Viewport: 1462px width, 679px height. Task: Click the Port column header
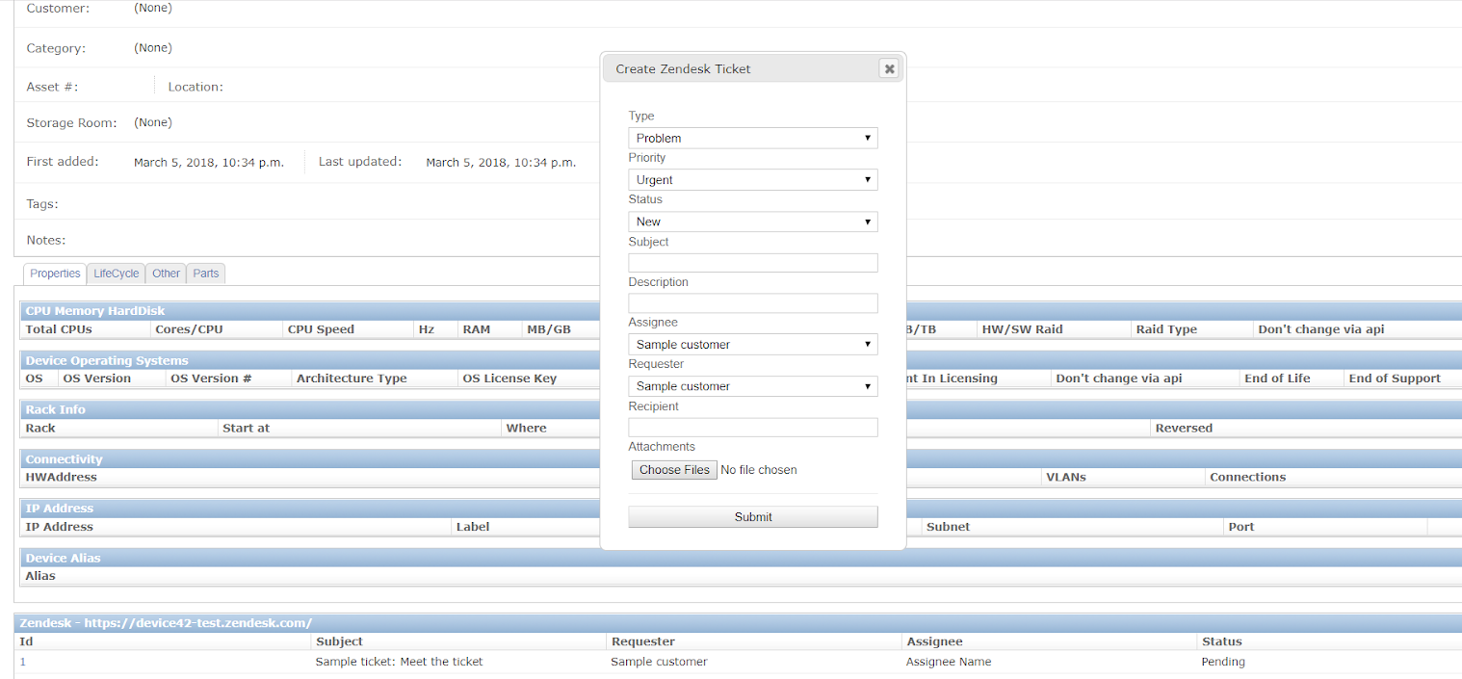pyautogui.click(x=1241, y=527)
